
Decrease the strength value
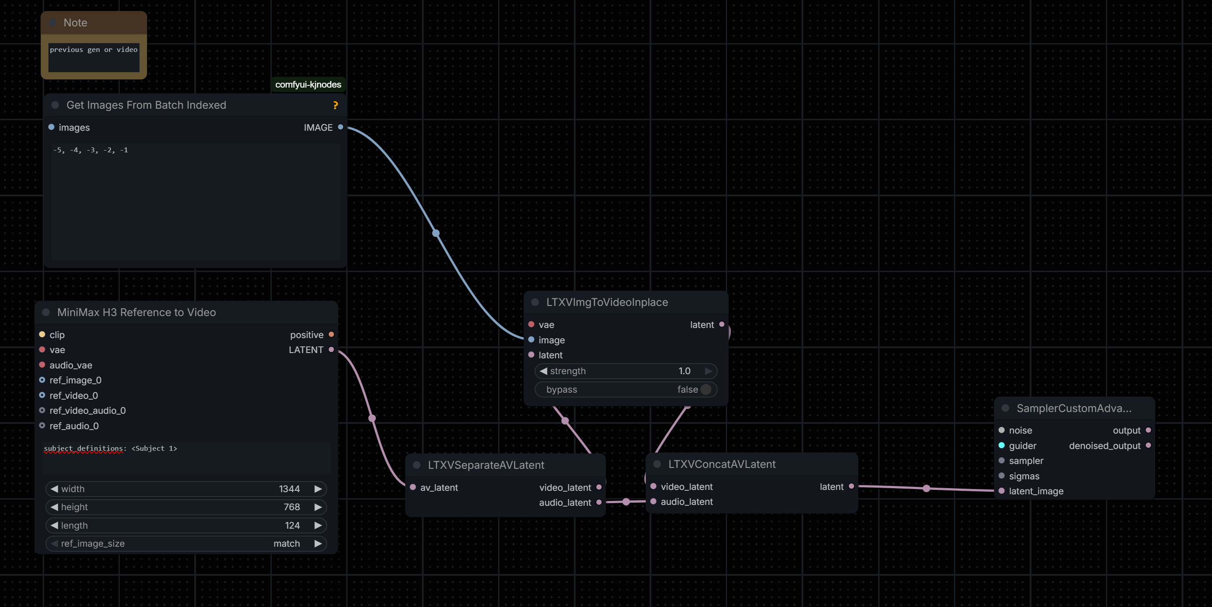(x=543, y=371)
